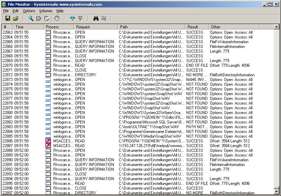Click the scrollbar up arrow
Screen dimensions: 281x196
[276, 27]
